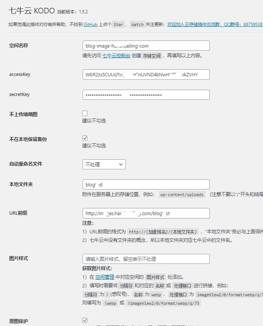Click into the secretKey password field
263x326 pixels.
[x=146, y=95]
